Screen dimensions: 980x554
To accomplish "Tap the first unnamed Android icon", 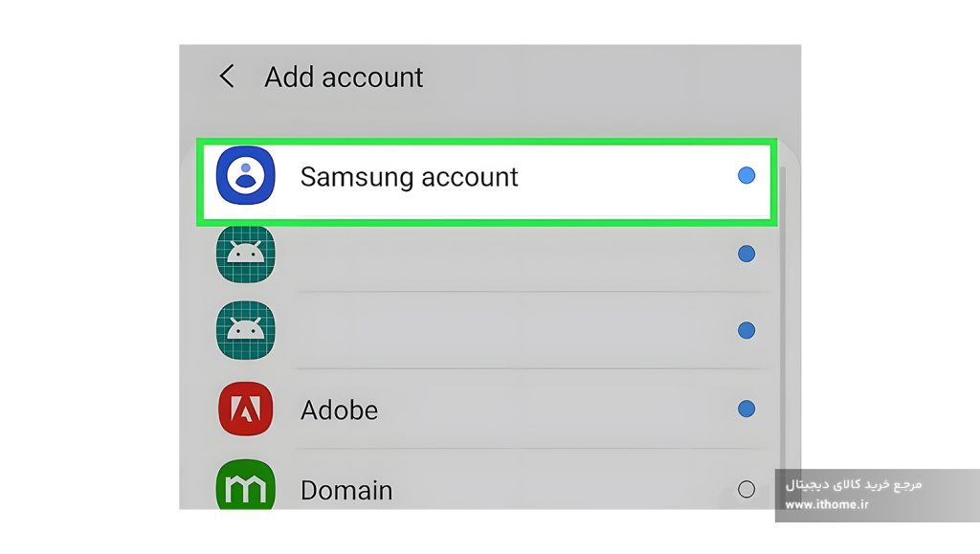I will tap(246, 254).
